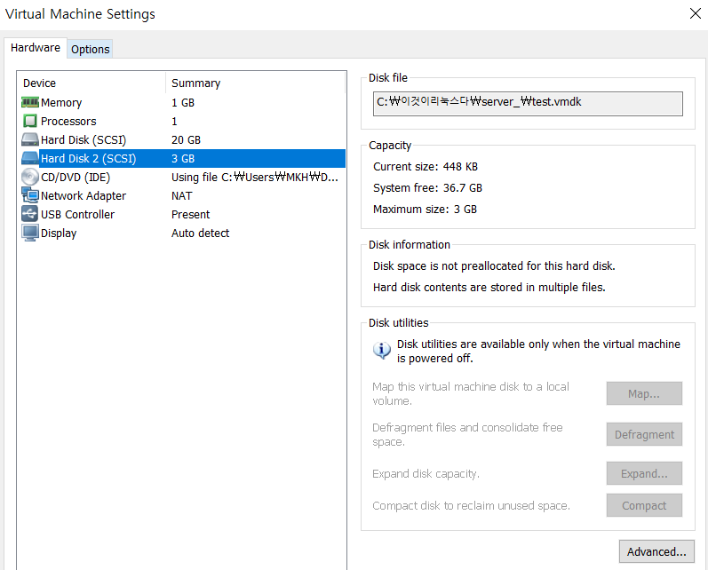
Task: Click the Compact button
Action: (644, 505)
